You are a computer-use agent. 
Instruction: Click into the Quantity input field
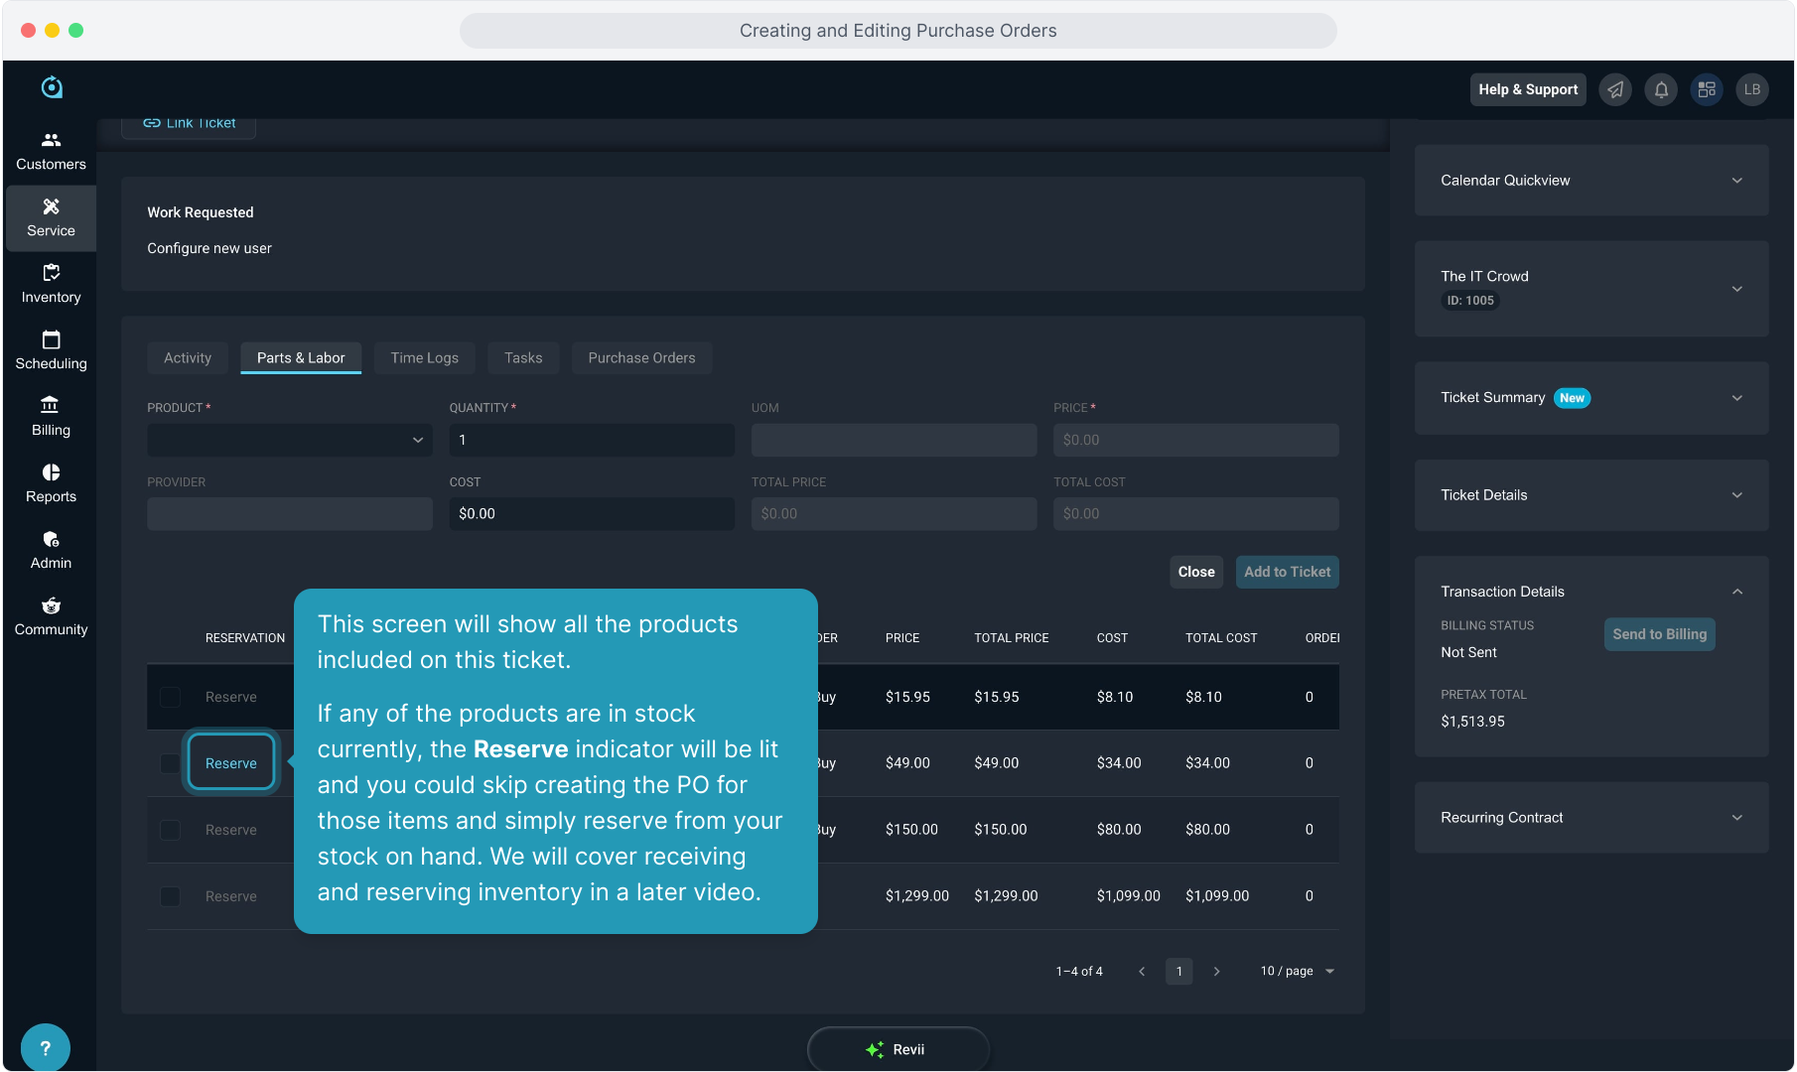(x=592, y=440)
